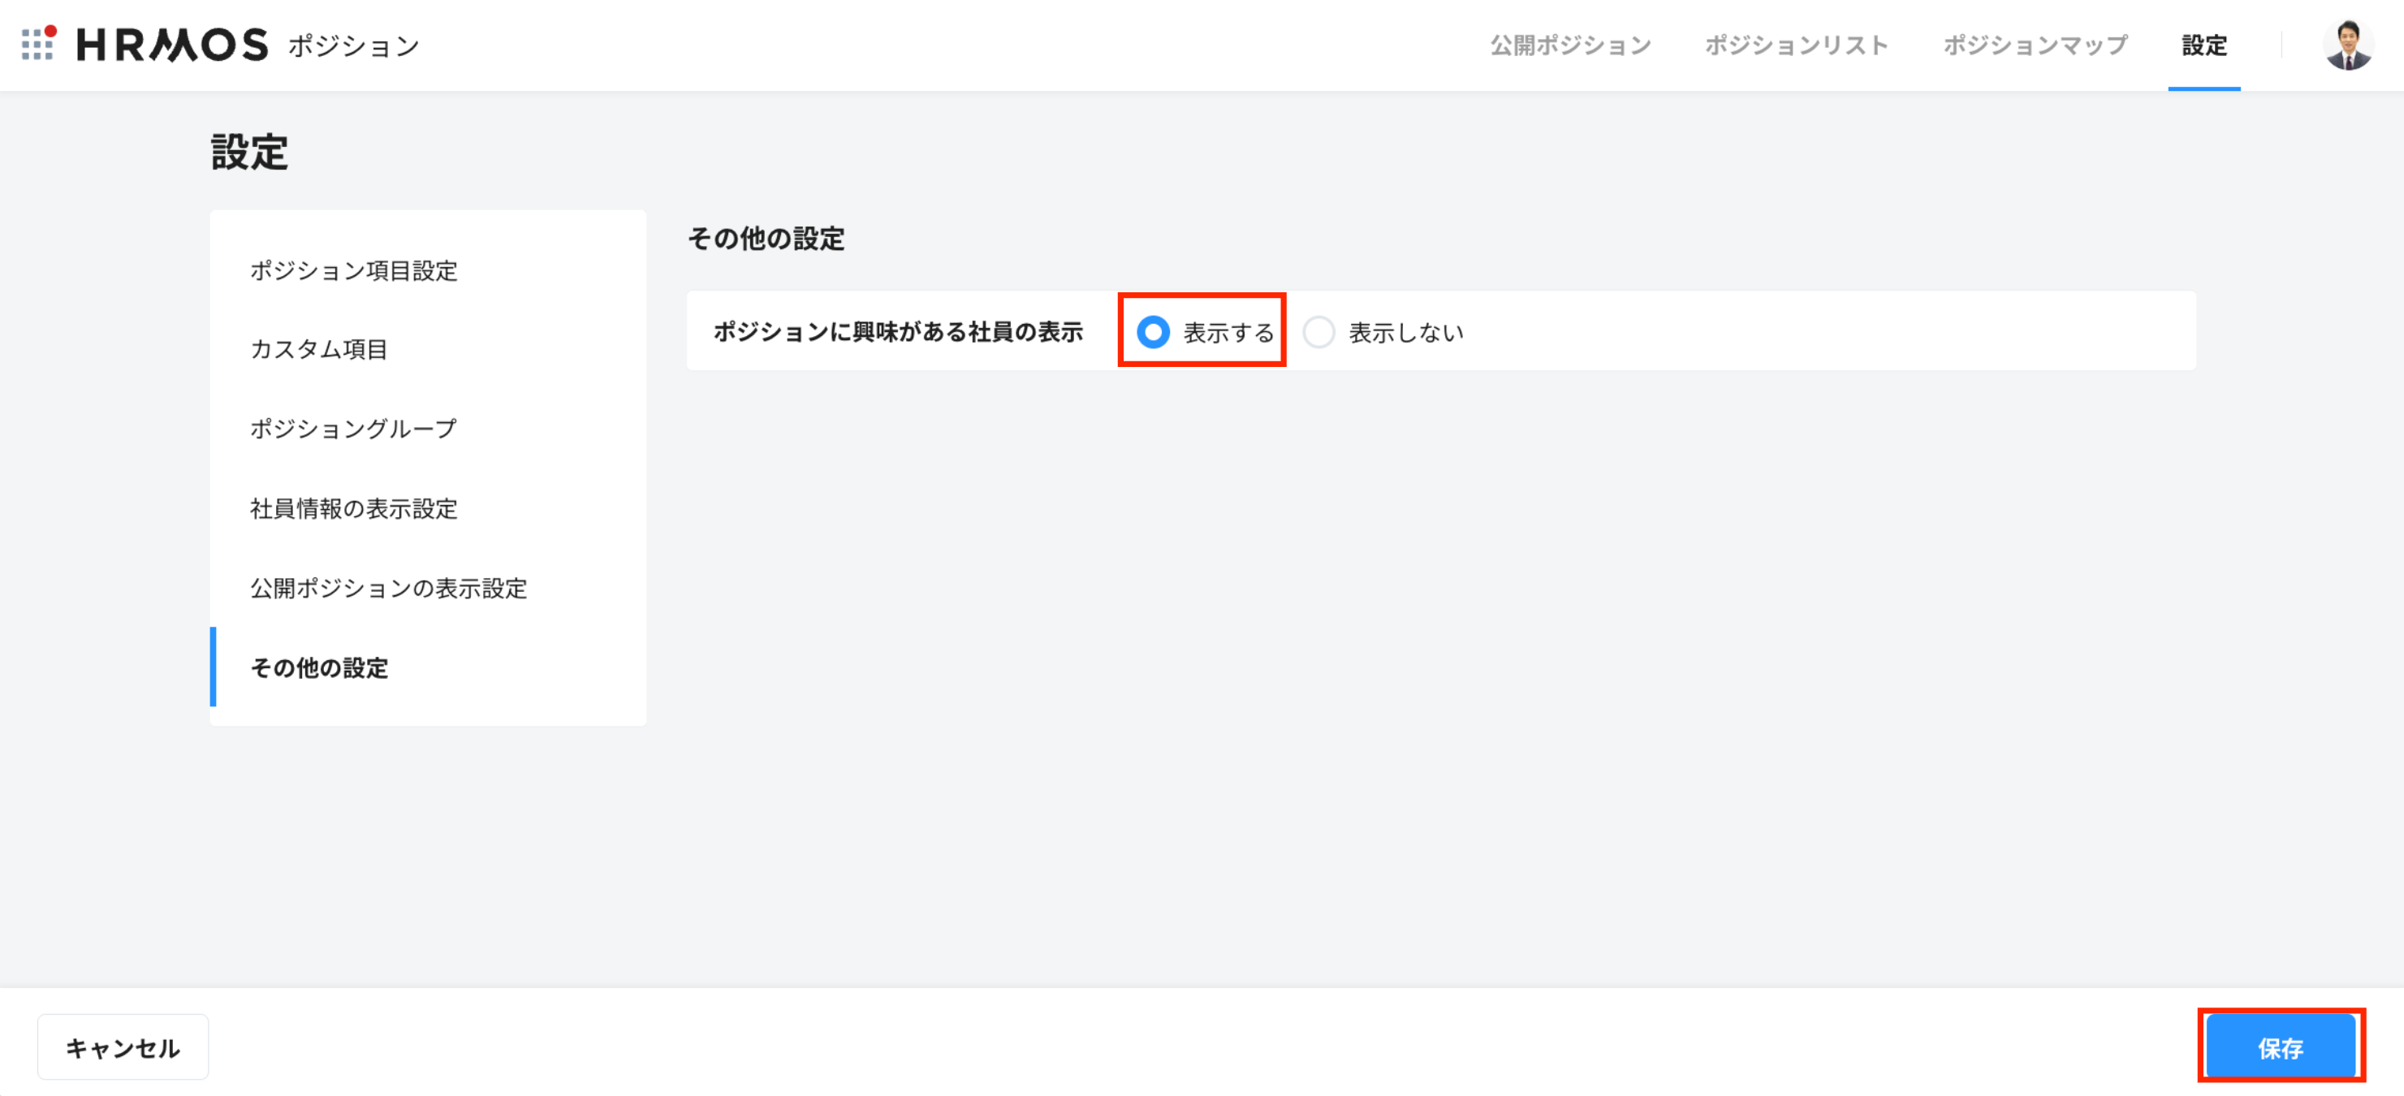
Task: Click その他の設定 in sidebar
Action: coord(319,668)
